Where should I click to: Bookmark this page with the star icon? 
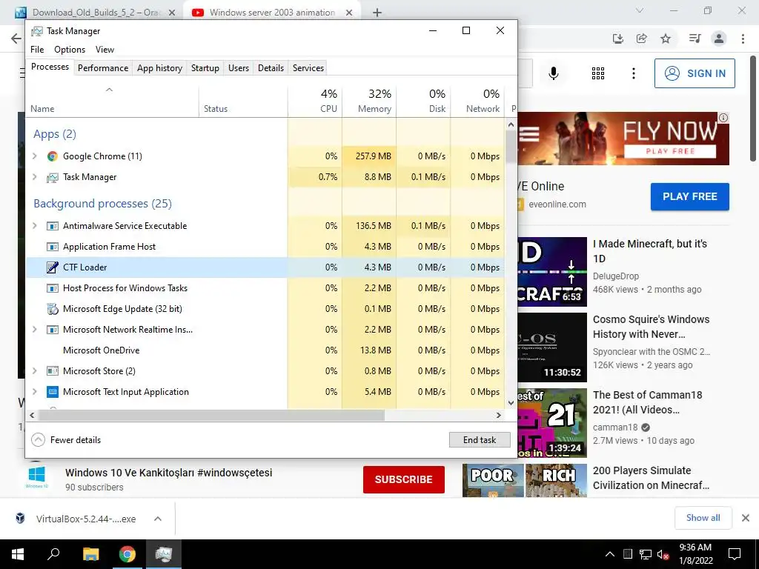[666, 39]
